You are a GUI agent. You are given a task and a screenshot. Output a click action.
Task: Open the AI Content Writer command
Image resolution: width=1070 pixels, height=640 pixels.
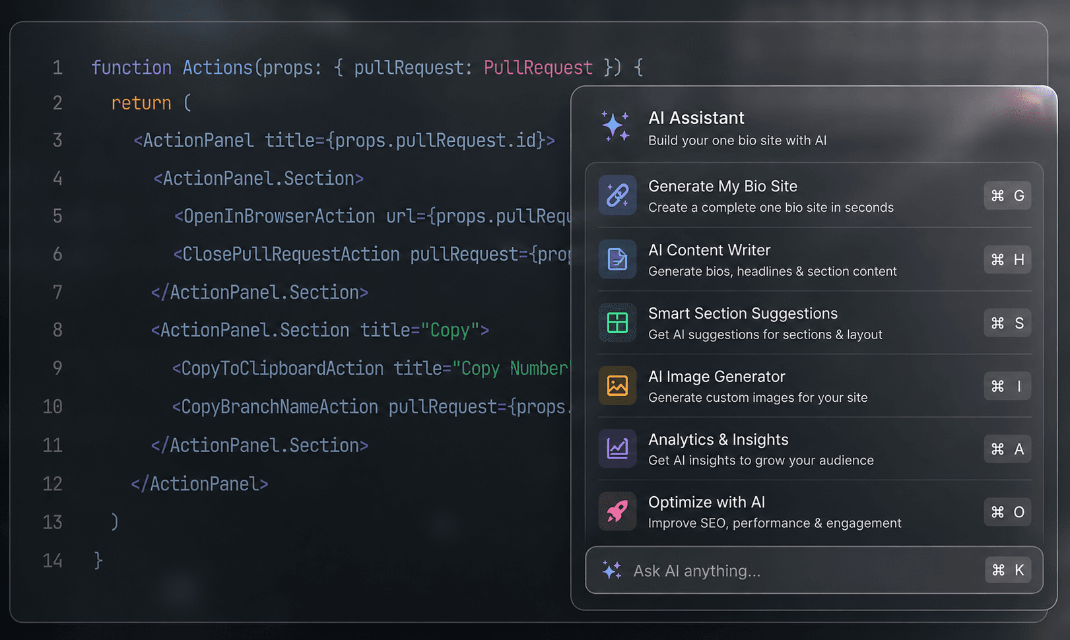815,259
